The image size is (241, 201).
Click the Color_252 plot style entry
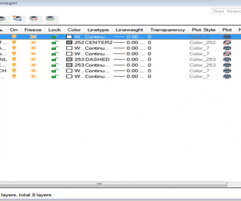click(202, 42)
